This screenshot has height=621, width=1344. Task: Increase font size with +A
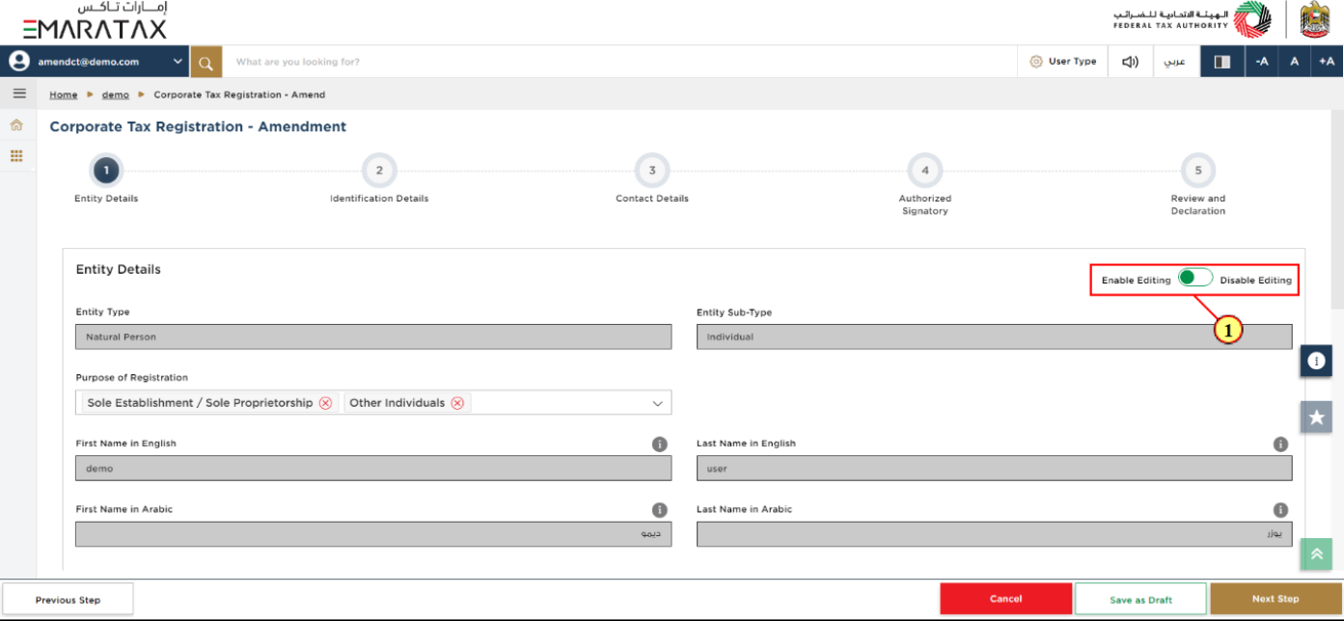click(x=1327, y=62)
